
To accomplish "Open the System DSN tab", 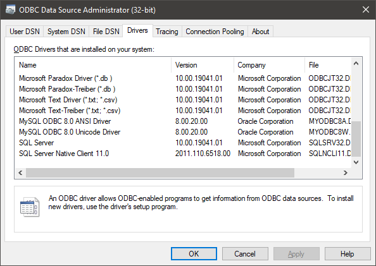I will point(66,32).
